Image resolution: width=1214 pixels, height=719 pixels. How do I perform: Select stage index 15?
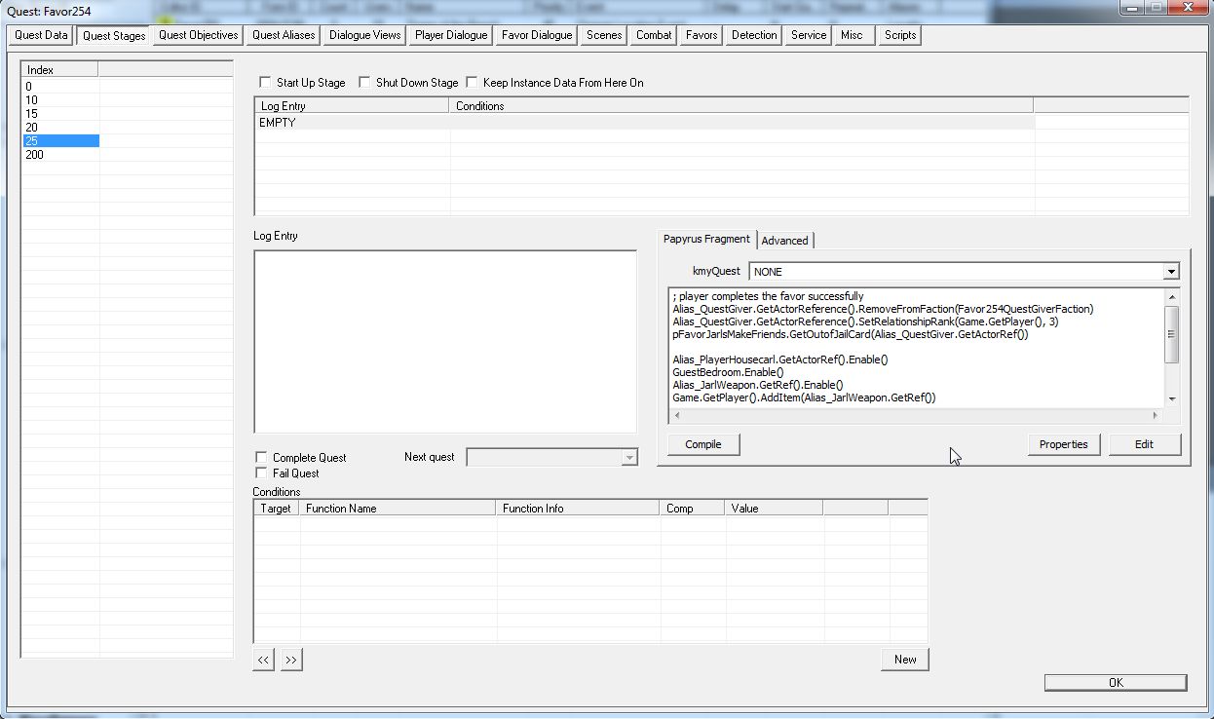(60, 114)
